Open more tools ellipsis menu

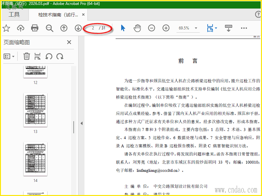244,28
